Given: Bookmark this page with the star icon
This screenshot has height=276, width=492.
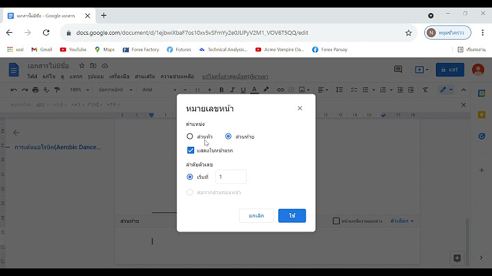Looking at the screenshot, I should pos(408,33).
